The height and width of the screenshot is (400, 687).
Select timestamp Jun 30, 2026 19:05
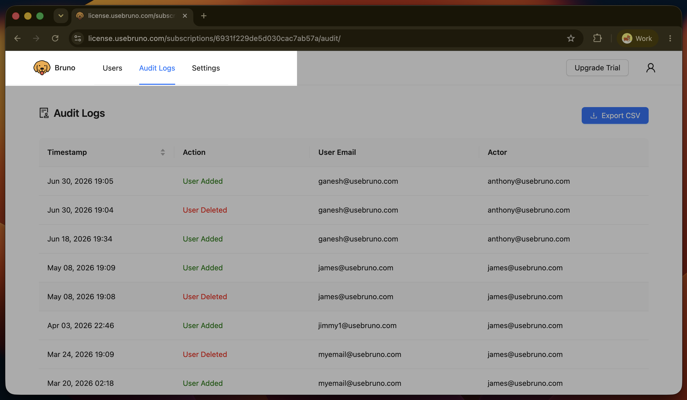(80, 181)
